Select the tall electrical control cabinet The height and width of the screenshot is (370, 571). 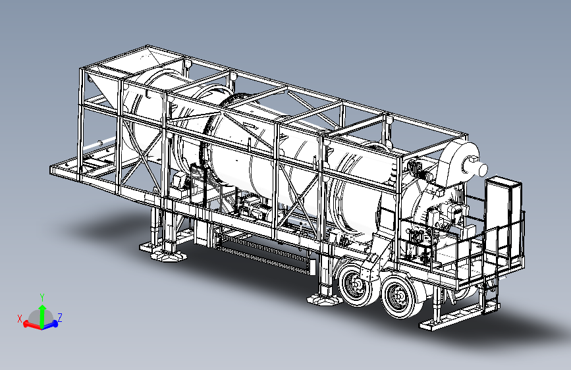(504, 219)
